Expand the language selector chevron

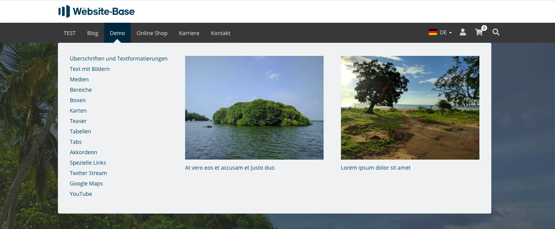pos(450,33)
